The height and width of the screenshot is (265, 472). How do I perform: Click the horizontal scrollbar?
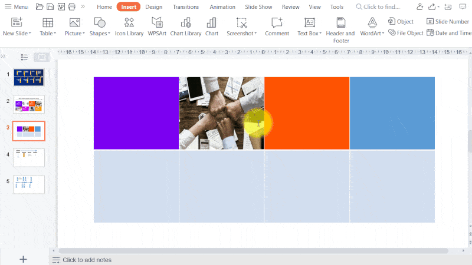(x=253, y=251)
